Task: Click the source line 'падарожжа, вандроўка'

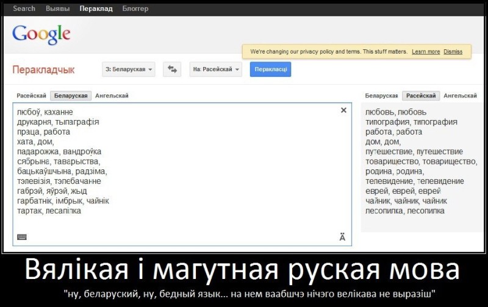Action: click(59, 152)
